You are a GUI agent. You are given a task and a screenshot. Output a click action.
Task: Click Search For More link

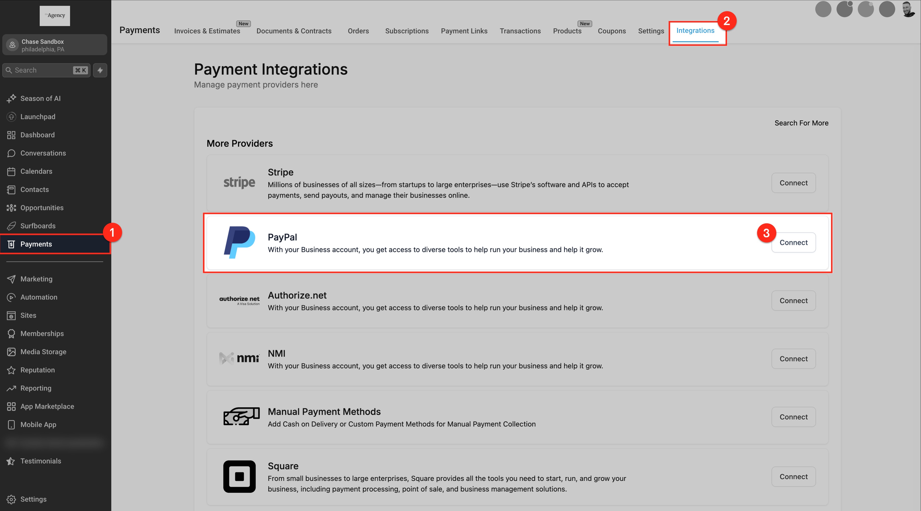pyautogui.click(x=801, y=123)
